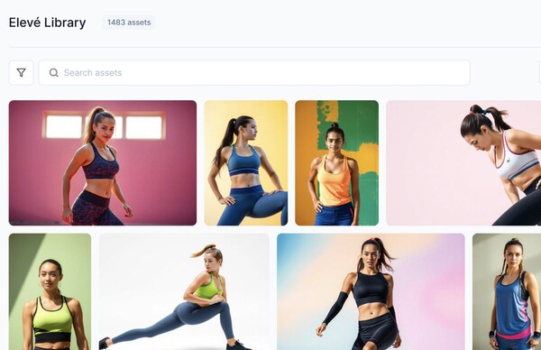Open the funnel filter options
The height and width of the screenshot is (350, 541).
point(21,72)
